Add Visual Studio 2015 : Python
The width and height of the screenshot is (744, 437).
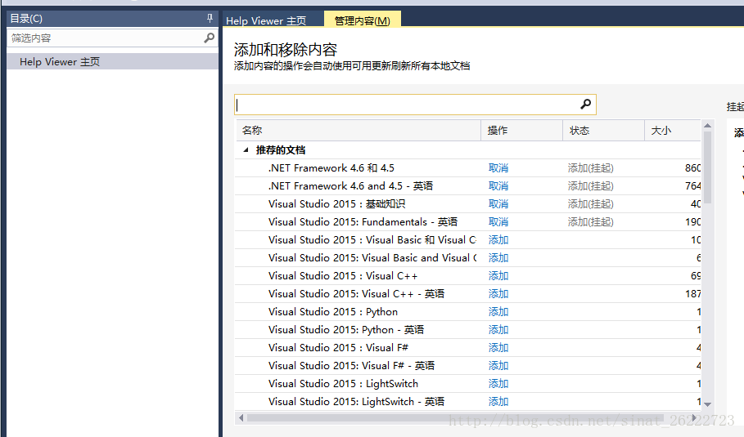pyautogui.click(x=498, y=312)
